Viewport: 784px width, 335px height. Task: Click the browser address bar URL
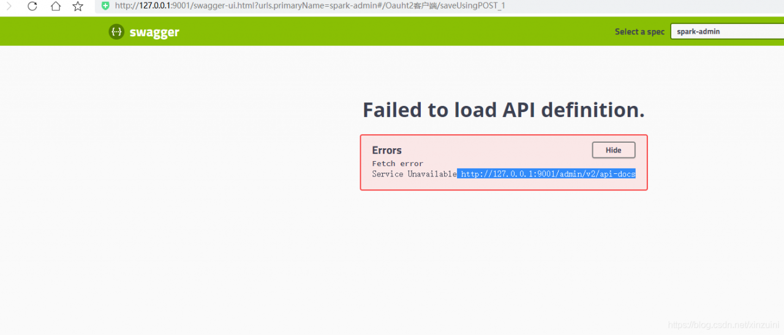point(310,6)
